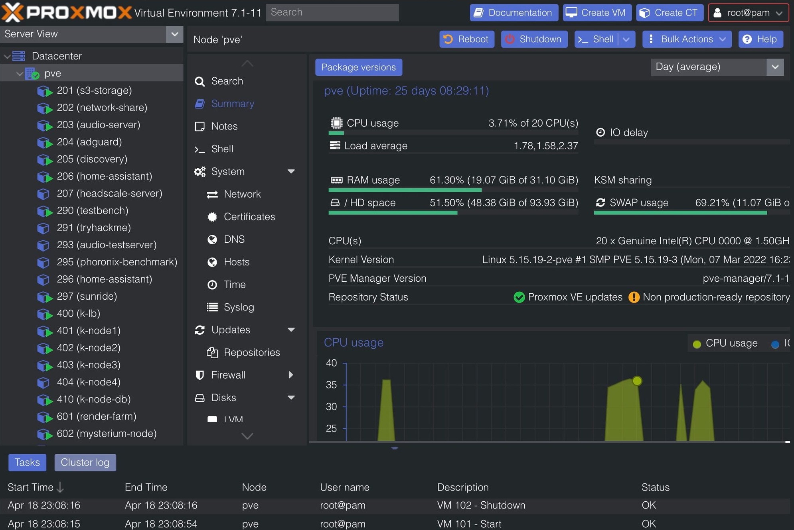Expand the Firewall submenu arrow
Image resolution: width=794 pixels, height=530 pixels.
[291, 375]
